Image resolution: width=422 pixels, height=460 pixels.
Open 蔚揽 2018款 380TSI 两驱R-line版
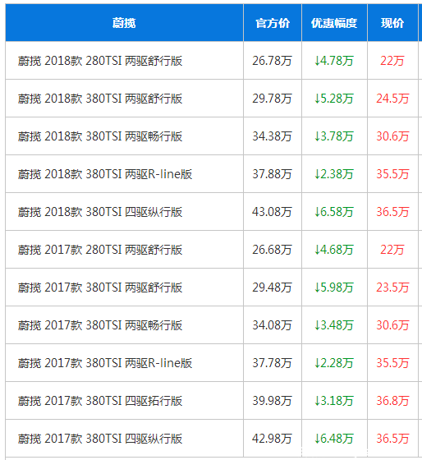pos(105,174)
